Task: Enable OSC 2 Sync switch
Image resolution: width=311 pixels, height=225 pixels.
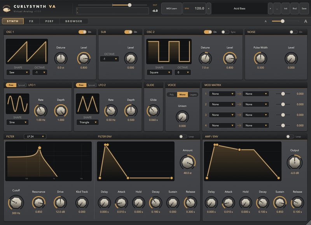Action: [x=225, y=32]
